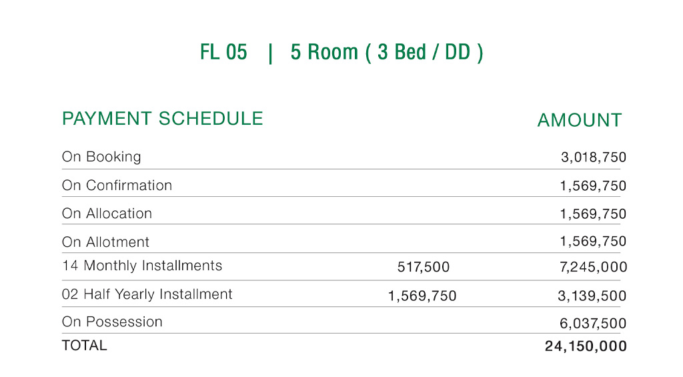Select the On Confirmation row label
The image size is (683, 377).
pyautogui.click(x=117, y=185)
